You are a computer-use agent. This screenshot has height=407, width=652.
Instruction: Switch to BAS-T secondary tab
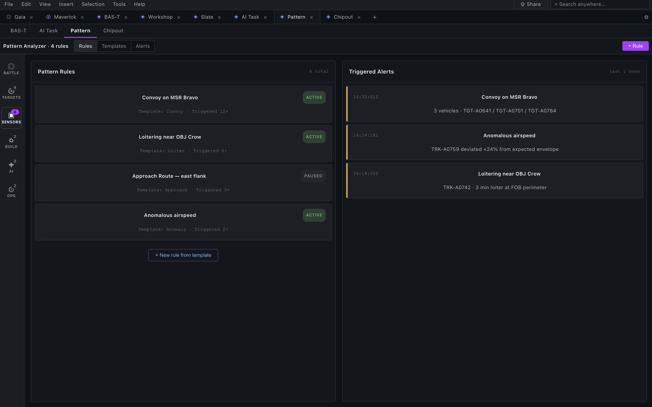tap(18, 31)
